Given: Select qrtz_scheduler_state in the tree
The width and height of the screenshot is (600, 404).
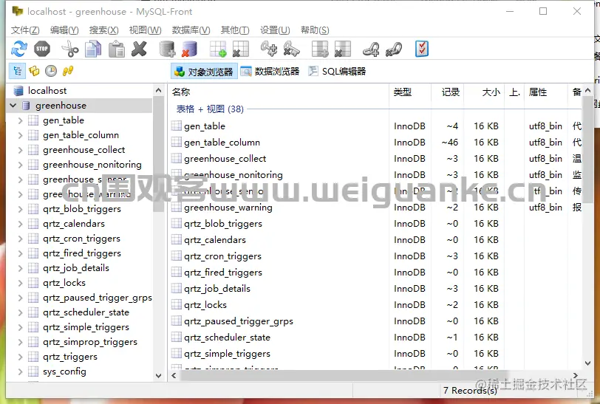Looking at the screenshot, I should [x=86, y=312].
